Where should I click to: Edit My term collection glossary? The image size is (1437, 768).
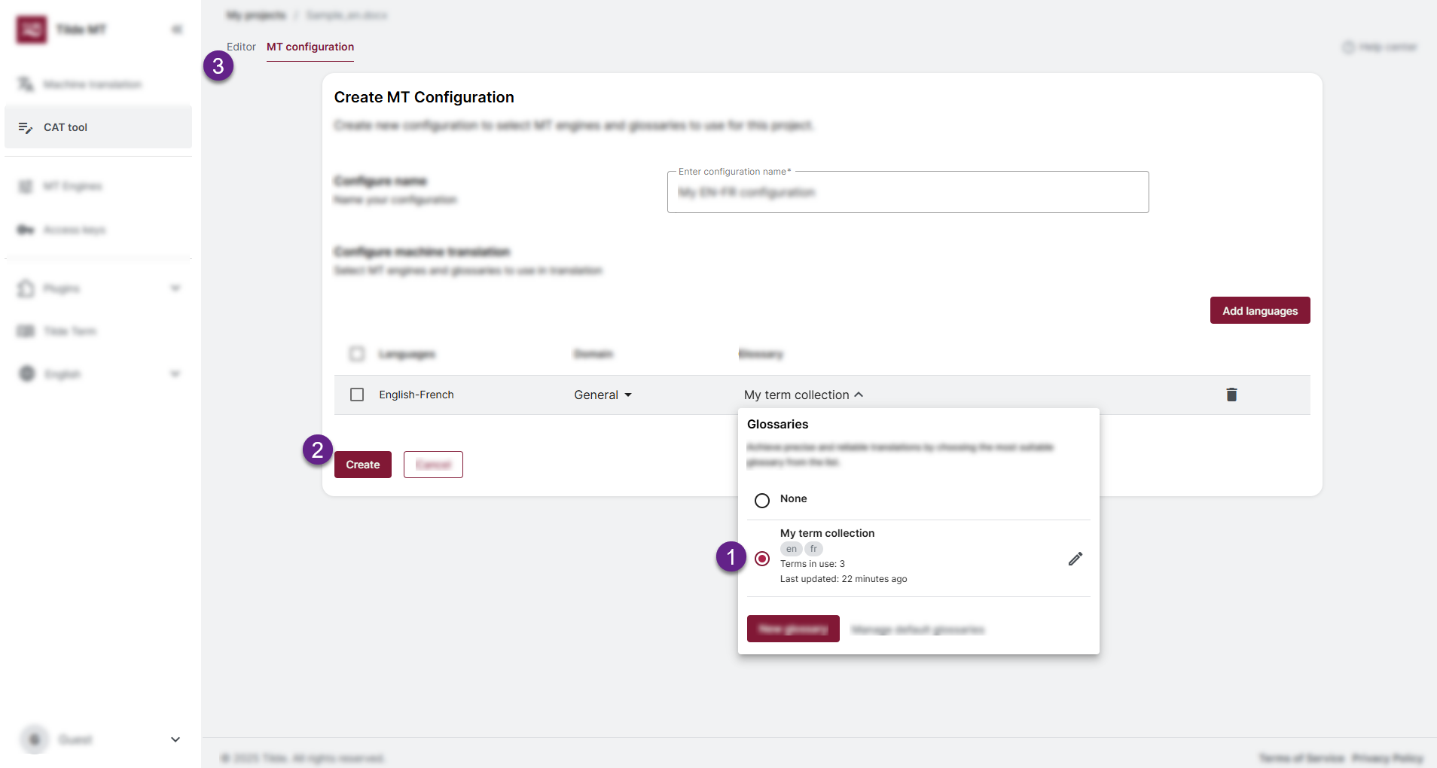tap(1075, 558)
